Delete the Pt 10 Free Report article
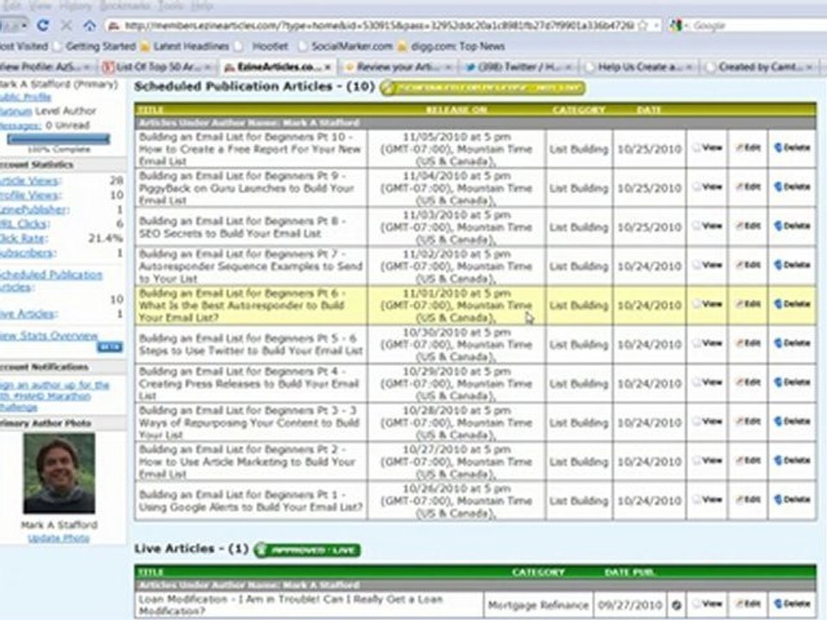827x620 pixels. [793, 147]
